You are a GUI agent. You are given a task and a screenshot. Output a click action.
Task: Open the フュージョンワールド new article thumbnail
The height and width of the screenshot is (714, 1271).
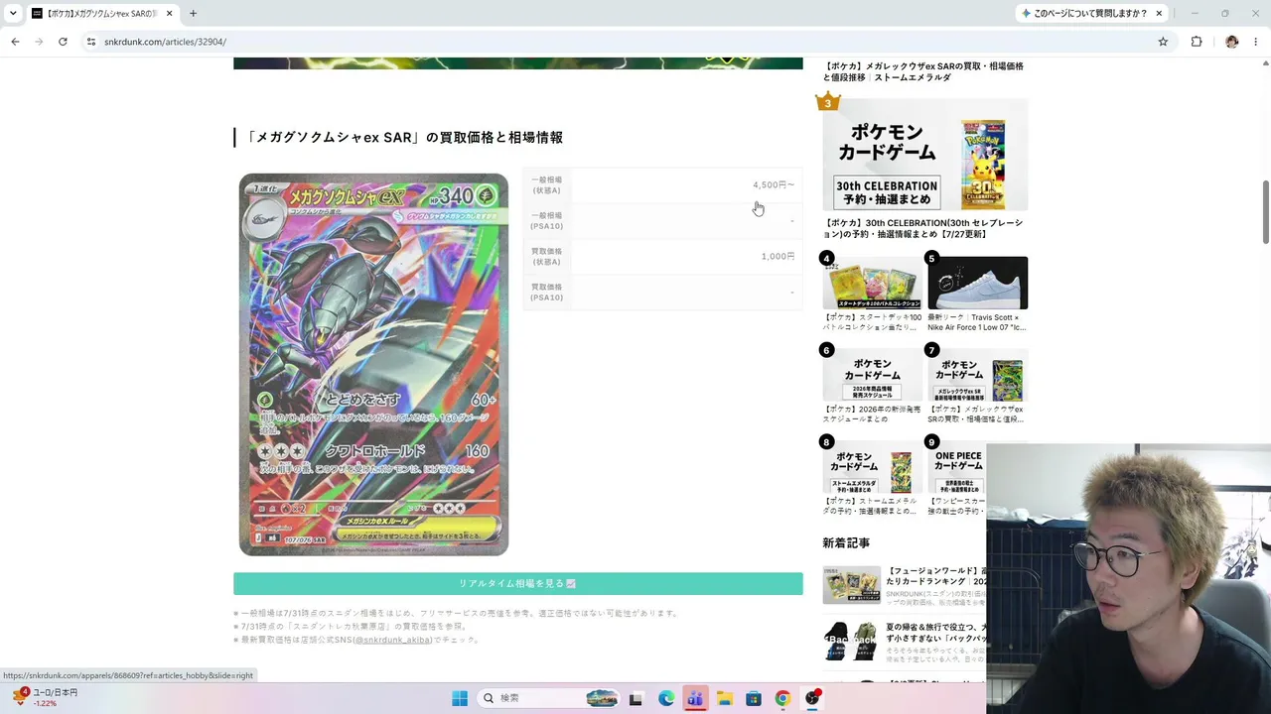tap(851, 585)
